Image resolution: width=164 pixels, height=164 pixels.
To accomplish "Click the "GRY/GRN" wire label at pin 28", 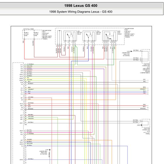I will [x=31, y=116].
